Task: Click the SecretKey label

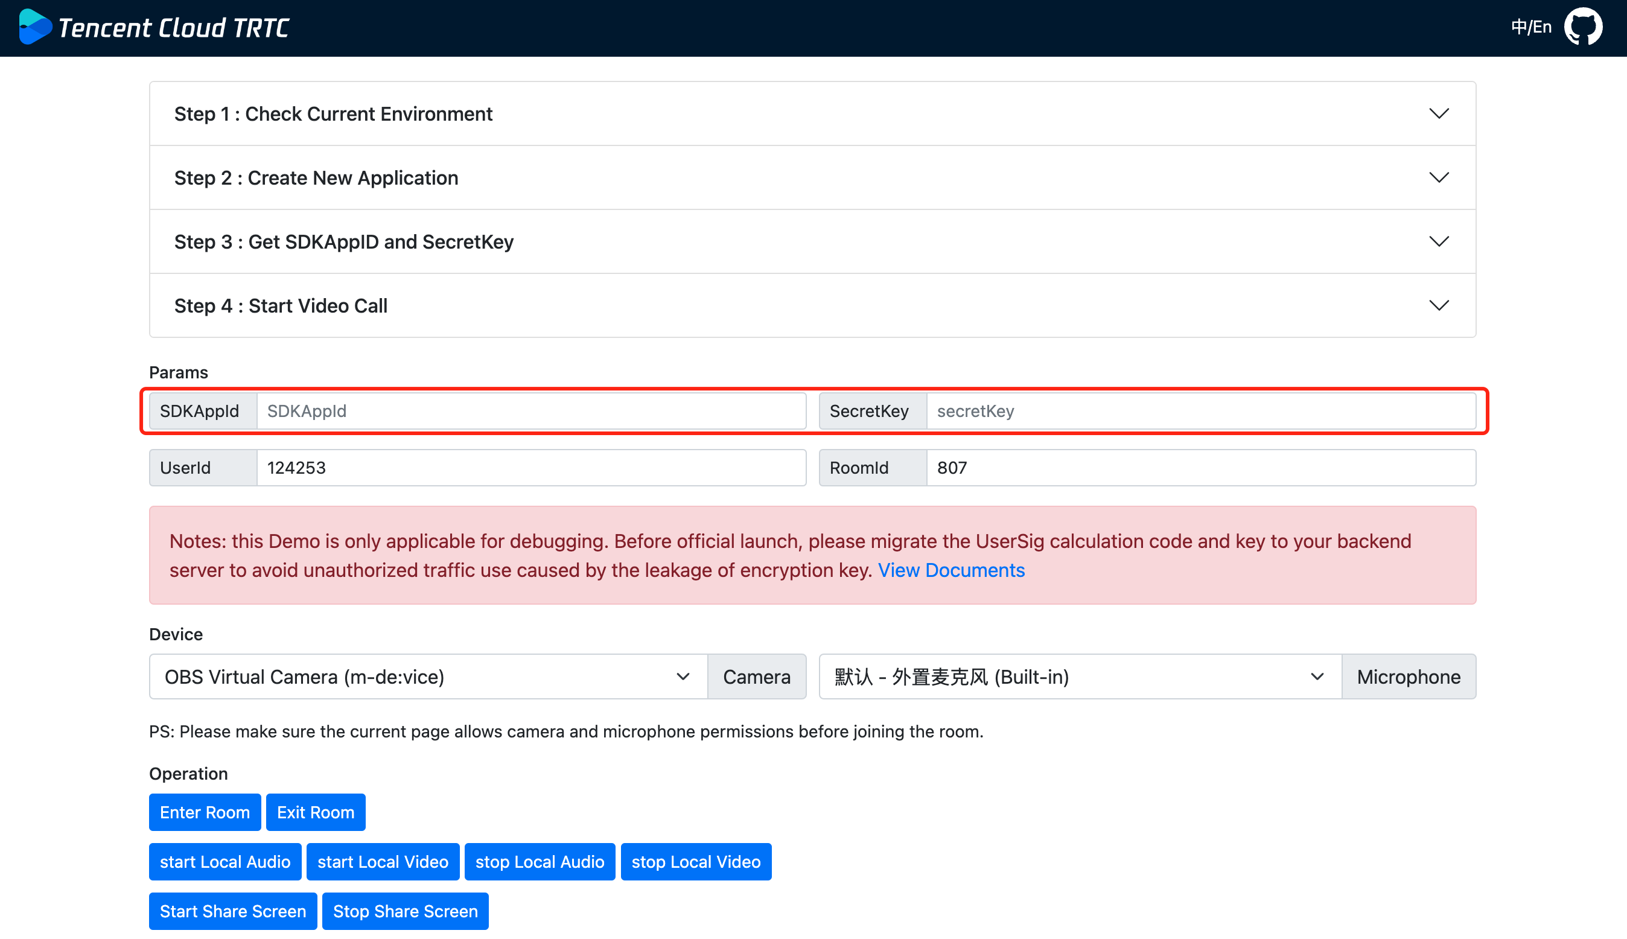Action: (873, 411)
